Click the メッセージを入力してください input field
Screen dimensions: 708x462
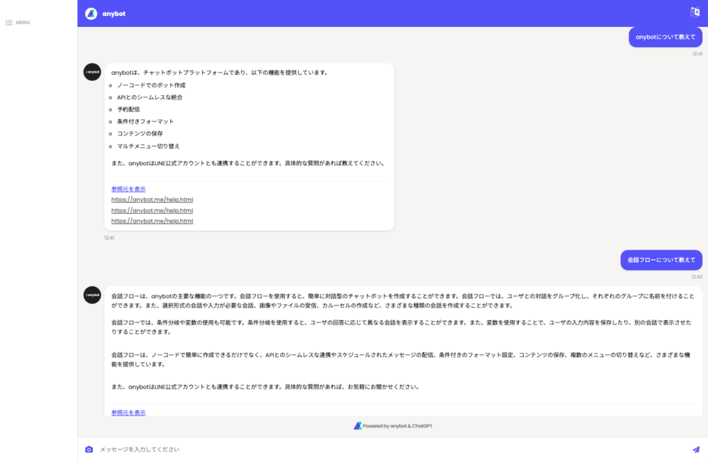point(387,450)
